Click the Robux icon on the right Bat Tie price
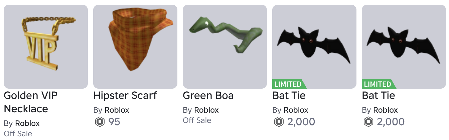The width and height of the screenshot is (449, 140). point(368,122)
